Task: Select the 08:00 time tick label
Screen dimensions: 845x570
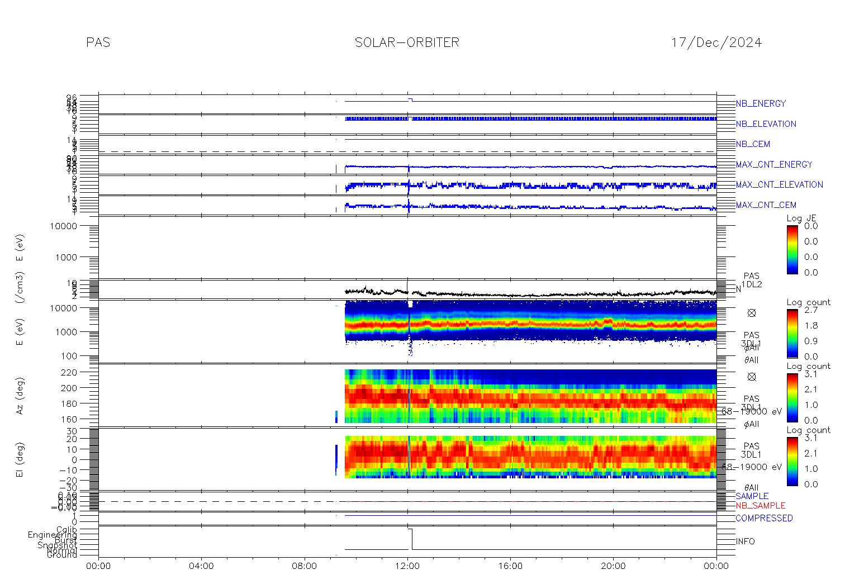Action: pyautogui.click(x=305, y=566)
